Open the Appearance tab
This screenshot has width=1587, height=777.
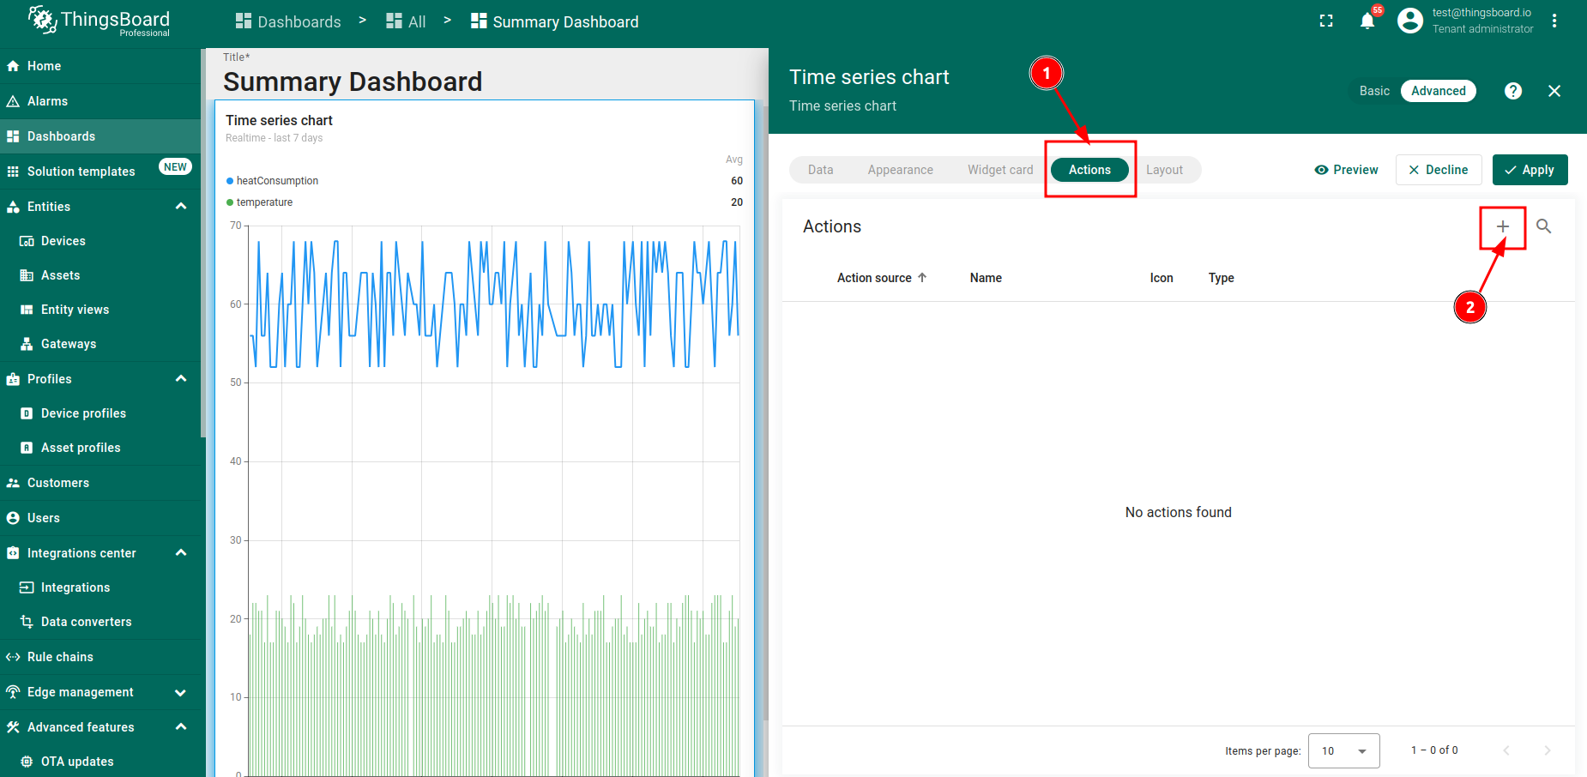coord(900,170)
